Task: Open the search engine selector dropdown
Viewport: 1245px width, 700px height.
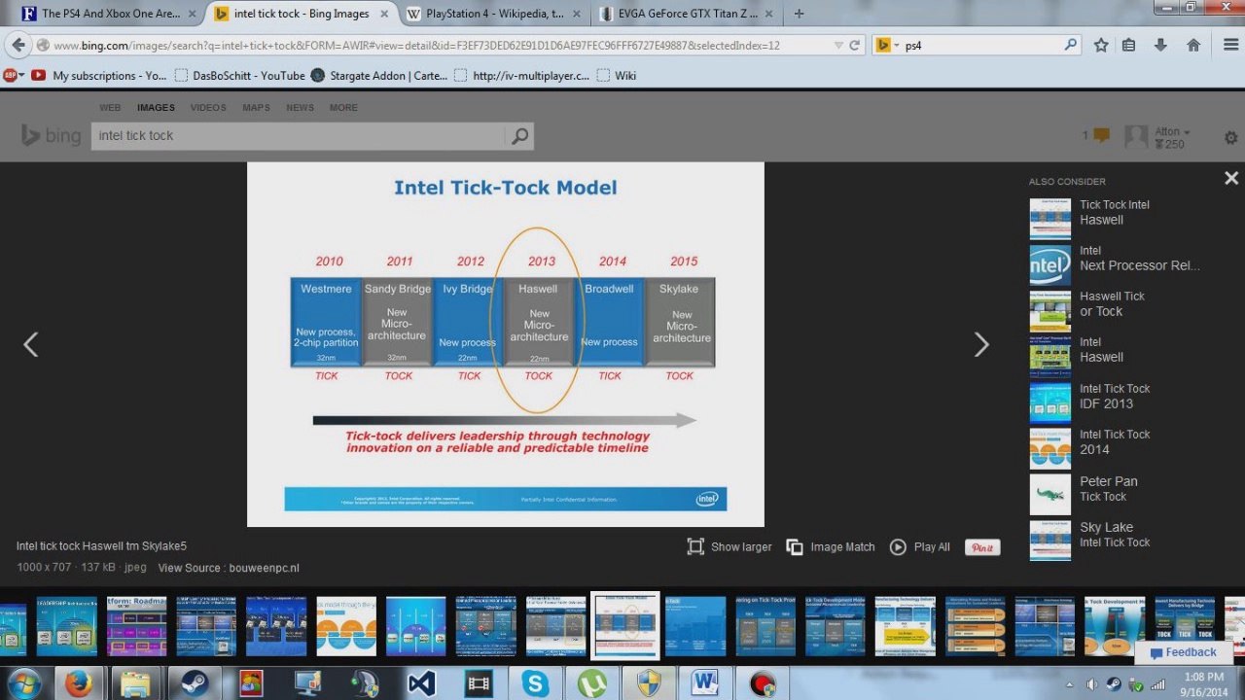Action: click(x=886, y=45)
